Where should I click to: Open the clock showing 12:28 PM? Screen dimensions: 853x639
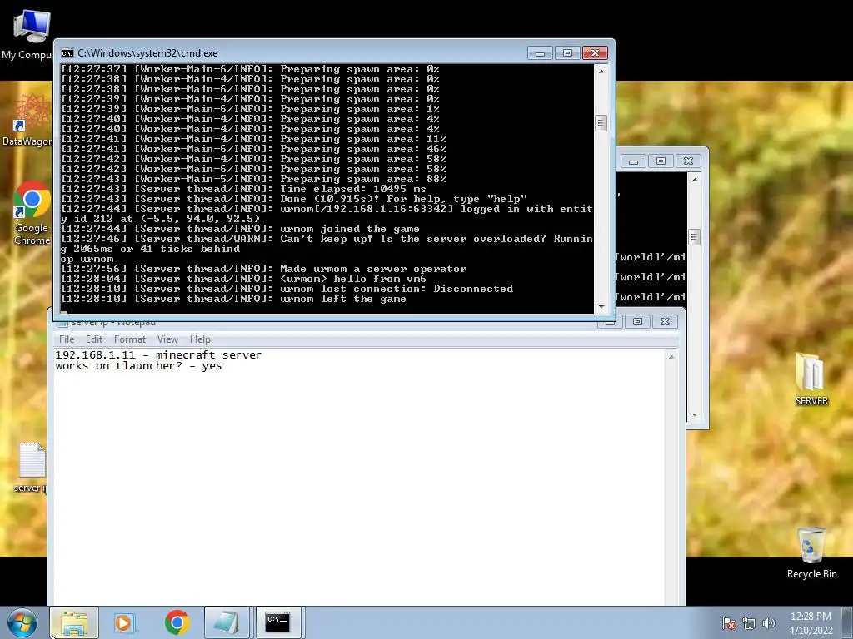[x=811, y=617]
